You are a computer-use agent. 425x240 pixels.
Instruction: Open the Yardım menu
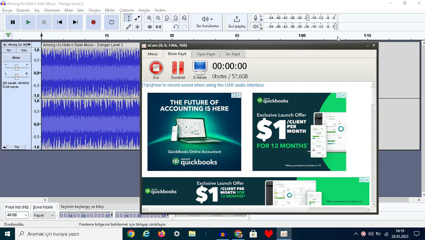tap(160, 10)
